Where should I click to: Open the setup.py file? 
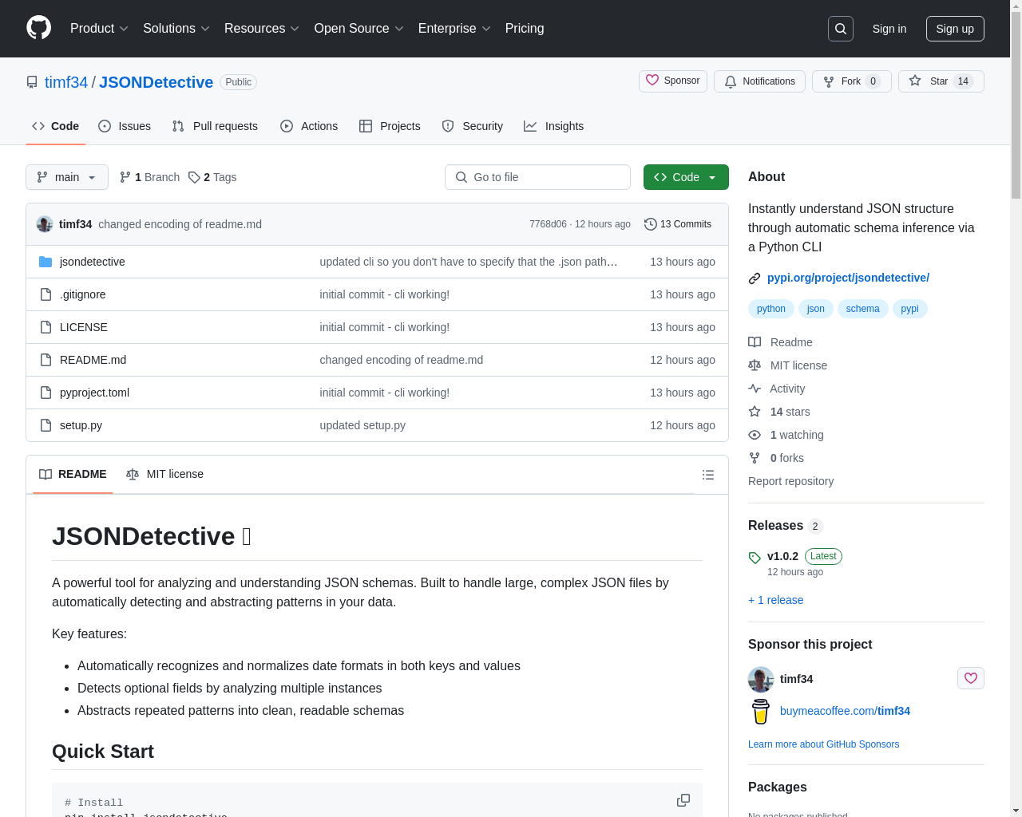[81, 425]
